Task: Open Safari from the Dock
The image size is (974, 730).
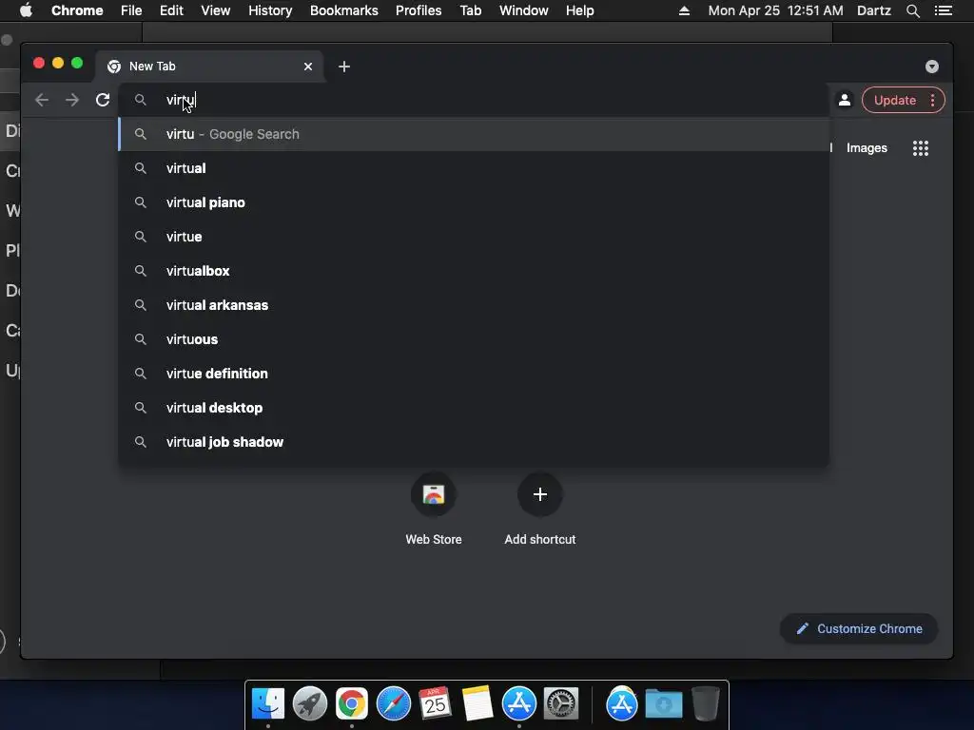Action: point(394,704)
